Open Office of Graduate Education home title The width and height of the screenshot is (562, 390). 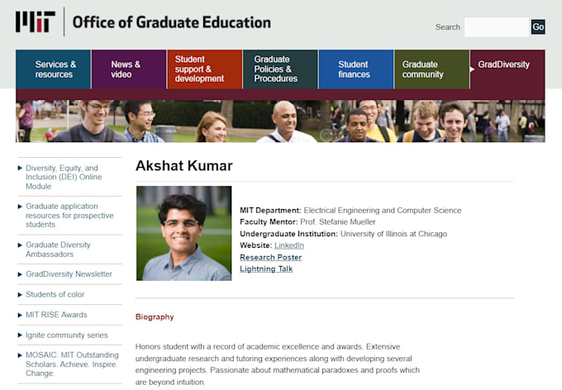tap(172, 22)
